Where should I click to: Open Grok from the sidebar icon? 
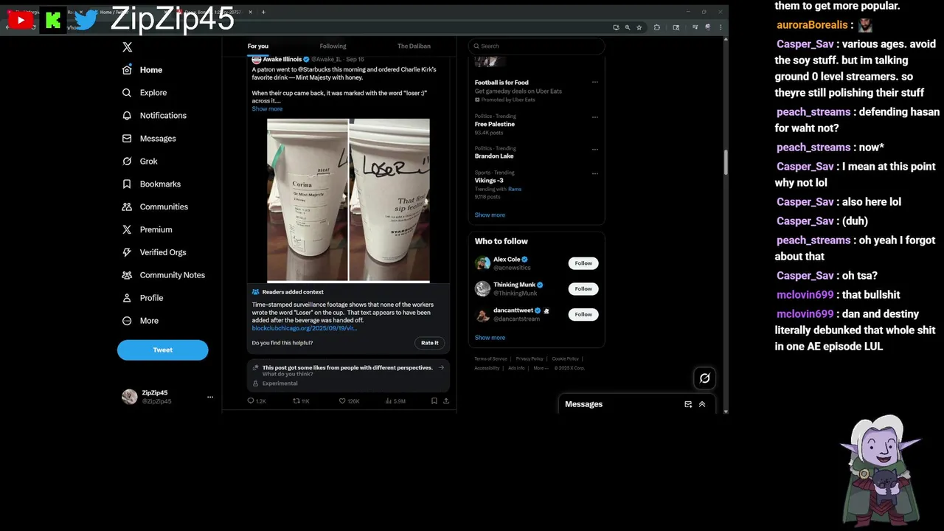point(127,162)
